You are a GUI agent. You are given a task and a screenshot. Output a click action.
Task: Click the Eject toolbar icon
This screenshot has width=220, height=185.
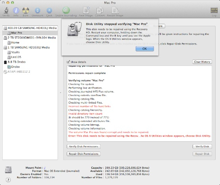click(49, 10)
